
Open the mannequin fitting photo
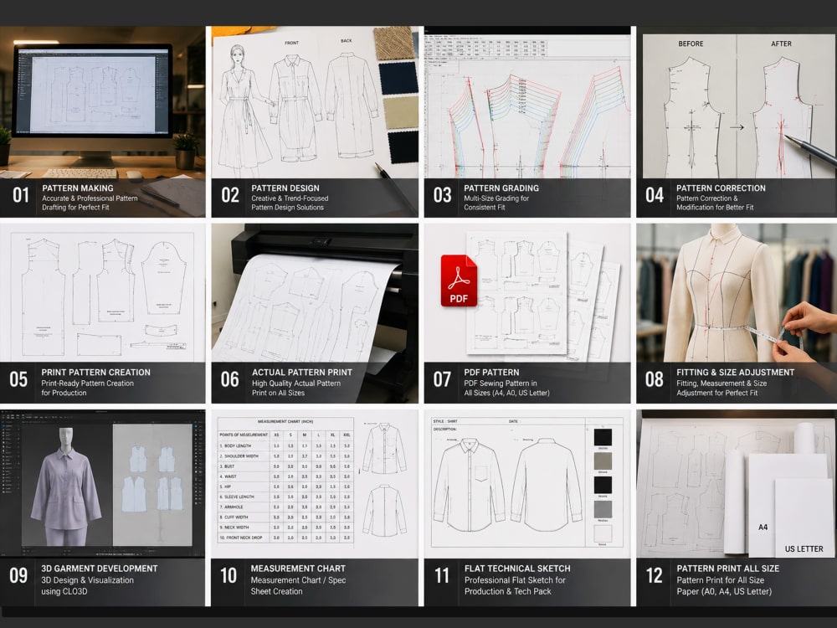coord(737,292)
